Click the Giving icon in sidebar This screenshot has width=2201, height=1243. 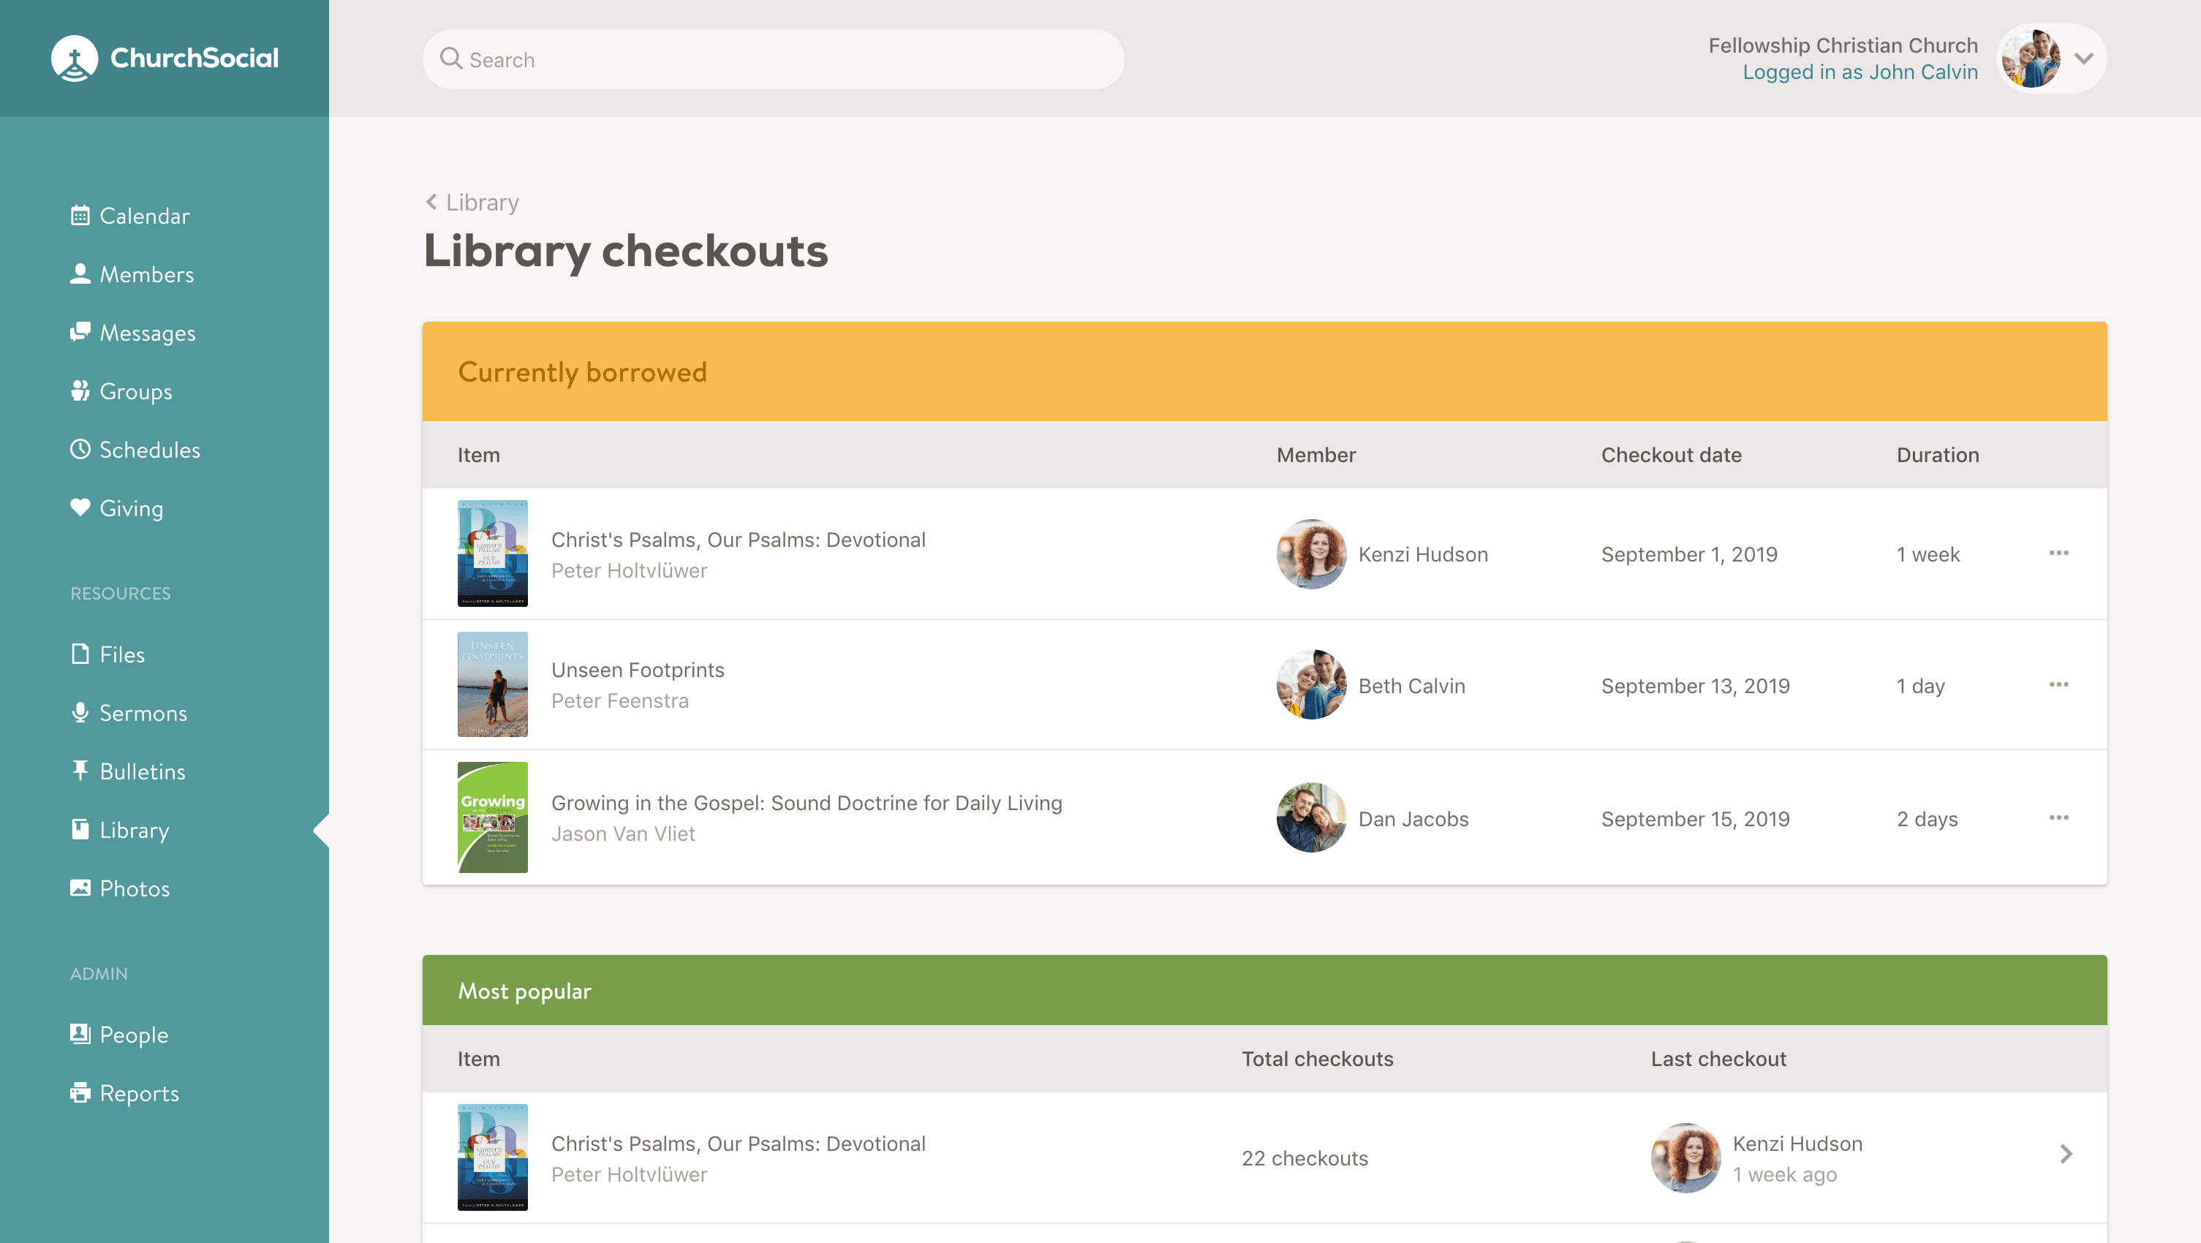79,508
